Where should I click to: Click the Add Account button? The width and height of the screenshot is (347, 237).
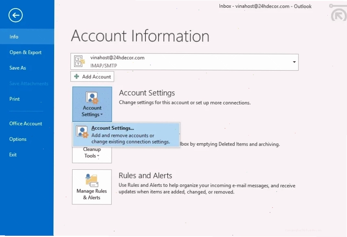92,77
